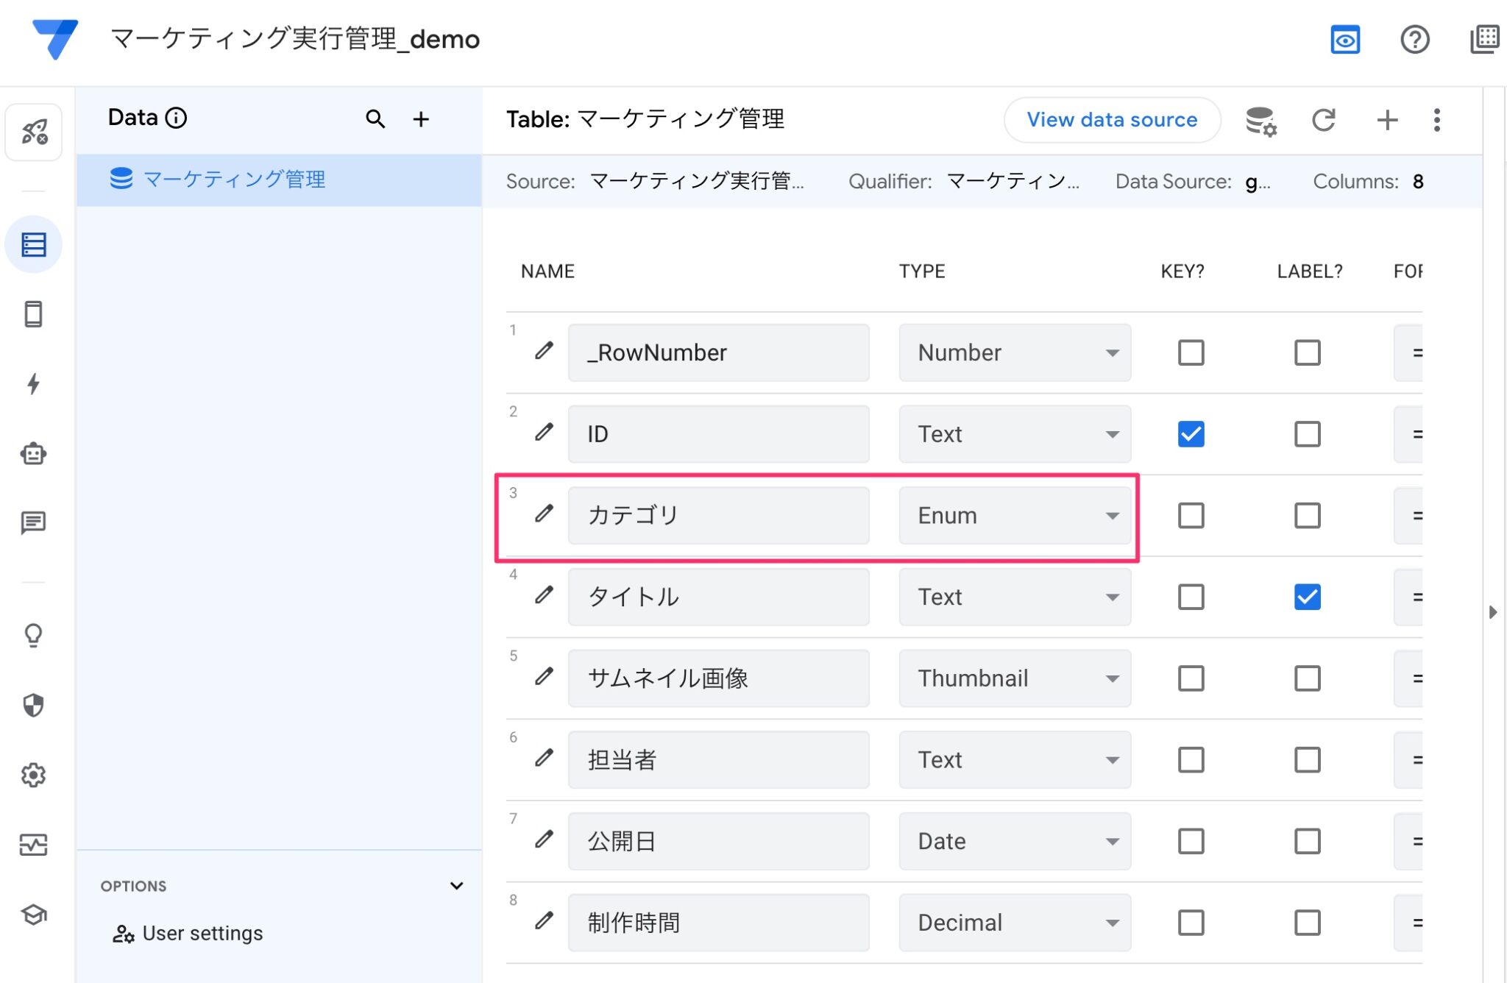
Task: Open app preview with the eye icon
Action: pos(1345,40)
